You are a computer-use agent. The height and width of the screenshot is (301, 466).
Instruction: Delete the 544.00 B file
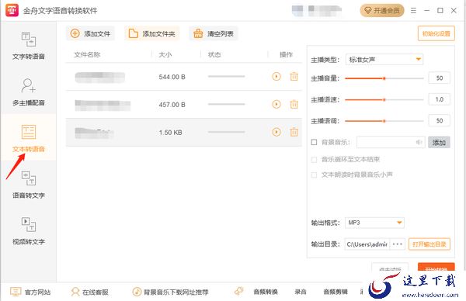pos(294,77)
